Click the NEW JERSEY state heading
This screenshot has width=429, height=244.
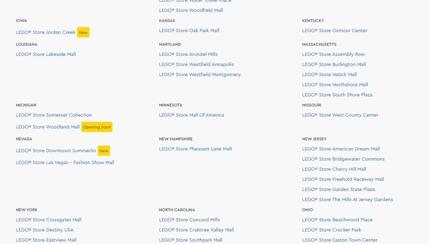click(315, 139)
